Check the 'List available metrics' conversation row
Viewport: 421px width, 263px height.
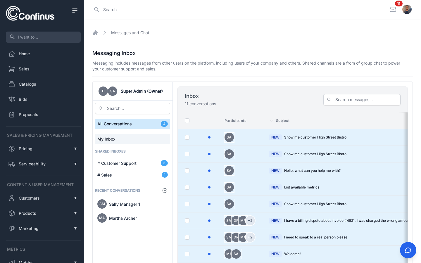coord(187,187)
